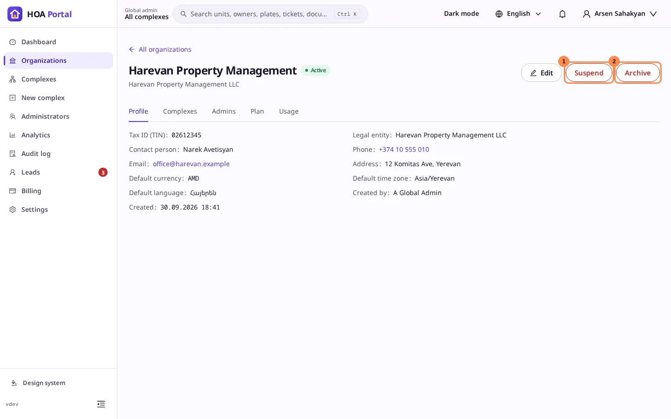Image resolution: width=671 pixels, height=419 pixels.
Task: Click the Administrators people icon
Action: click(13, 116)
